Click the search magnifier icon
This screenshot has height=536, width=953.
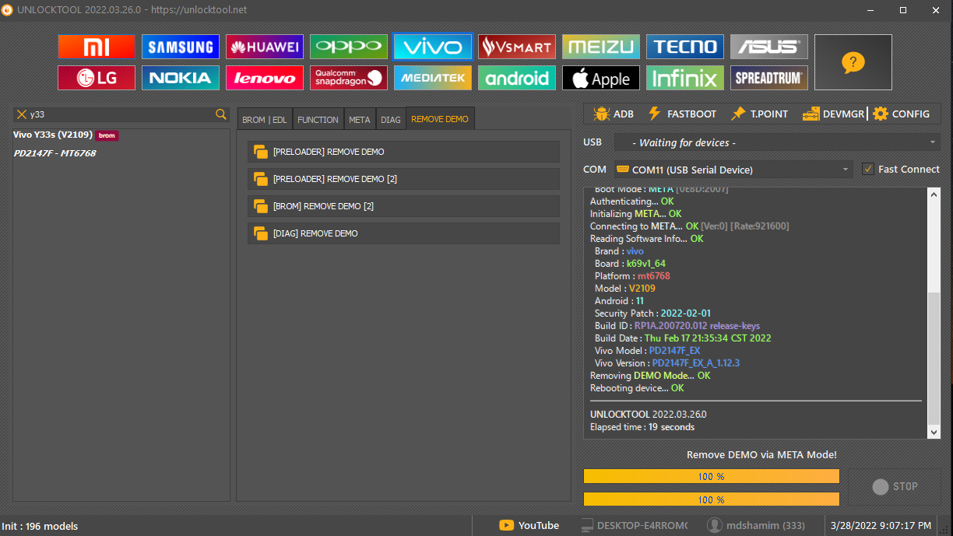point(221,114)
